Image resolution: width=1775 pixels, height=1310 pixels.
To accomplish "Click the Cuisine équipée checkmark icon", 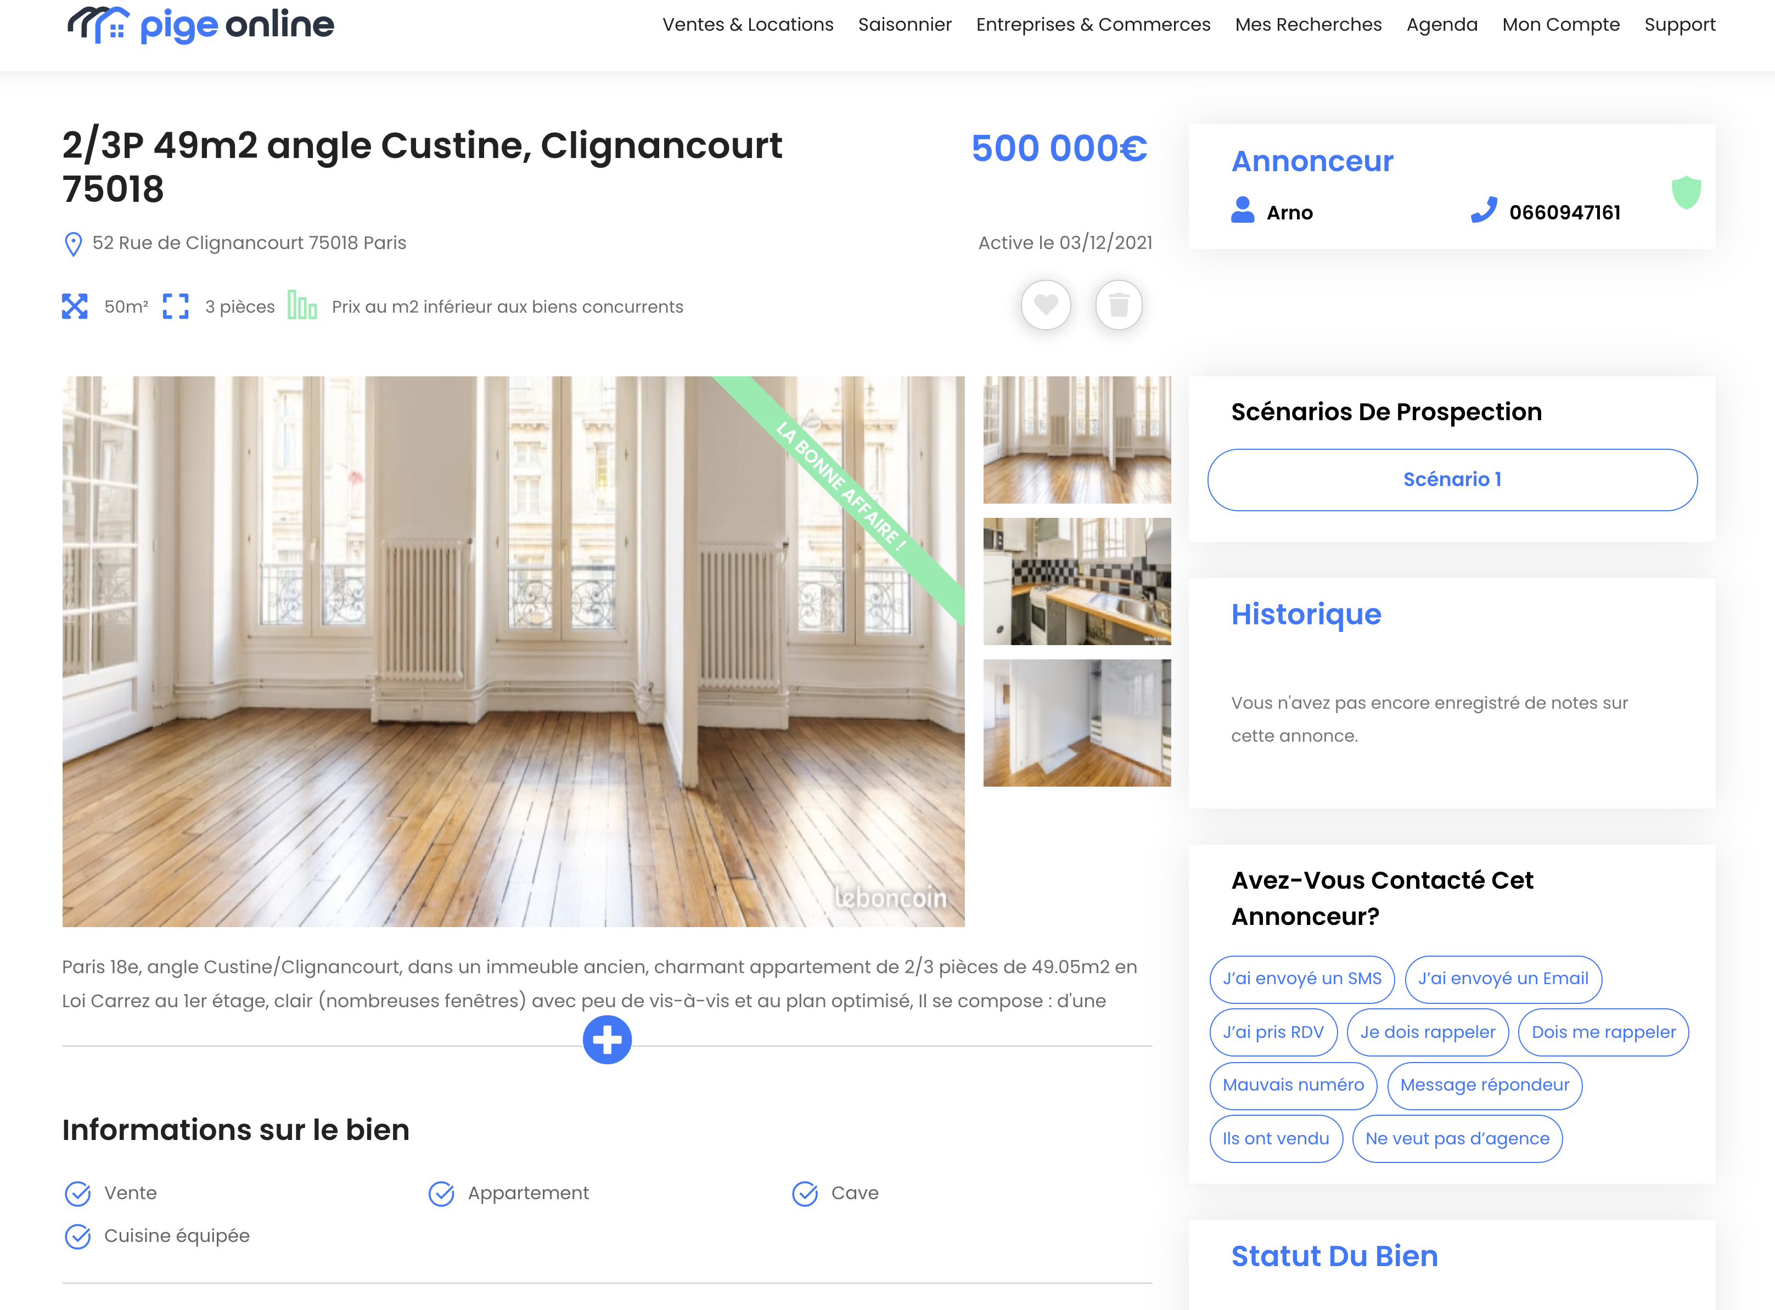I will click(78, 1236).
